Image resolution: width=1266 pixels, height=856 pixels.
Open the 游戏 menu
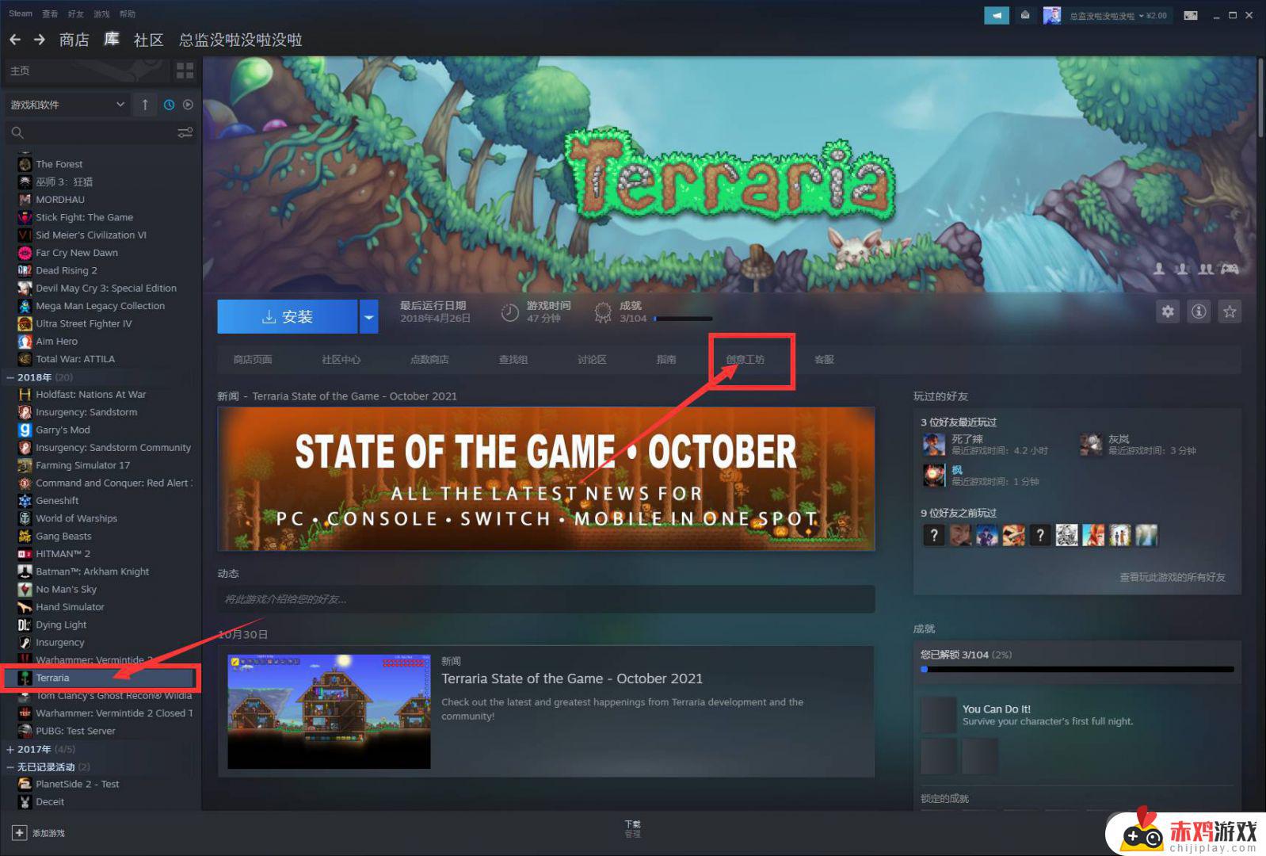click(101, 13)
